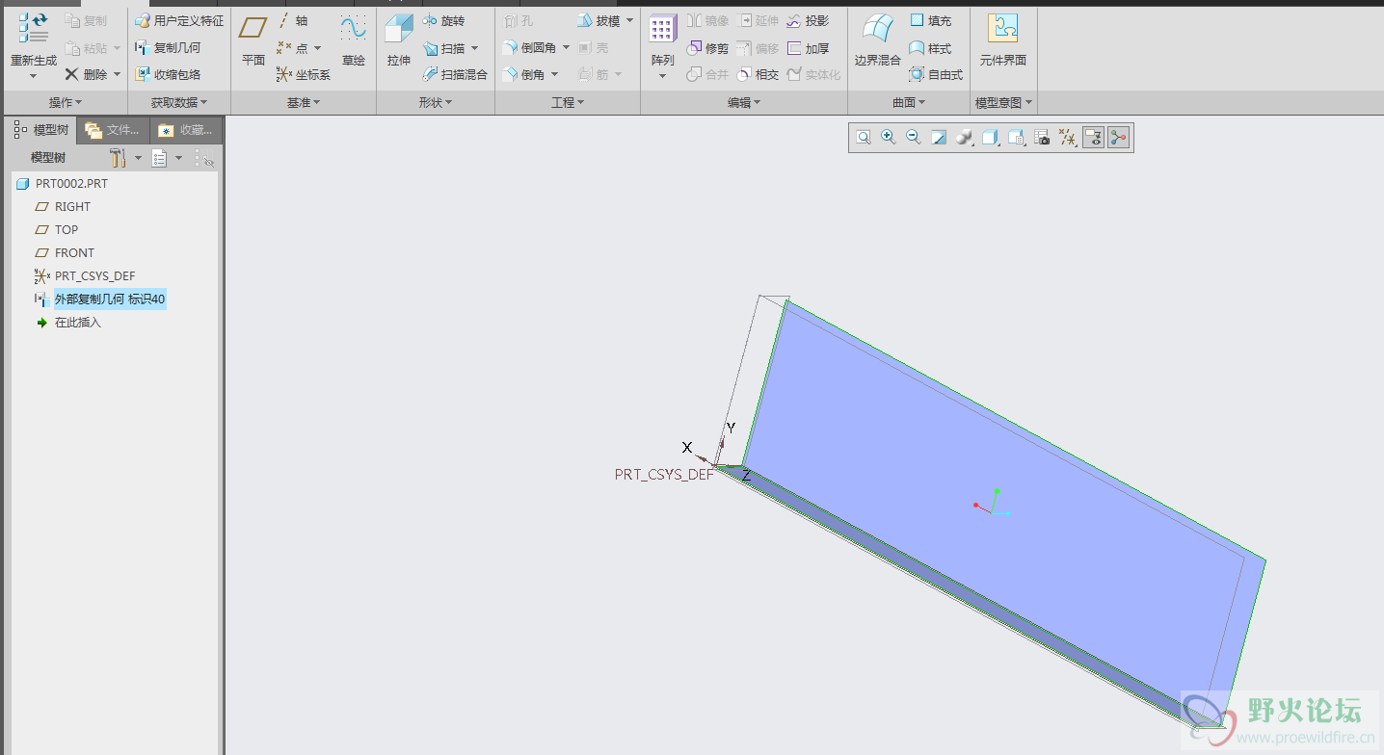Click the Round (倒圆角) tool
Screen dimensions: 1384x755
click(530, 47)
